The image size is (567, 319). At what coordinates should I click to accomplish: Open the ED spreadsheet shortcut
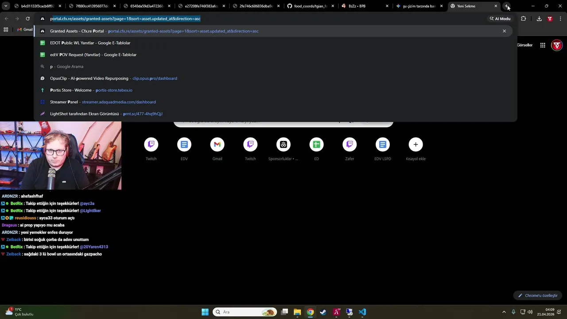[x=316, y=149]
